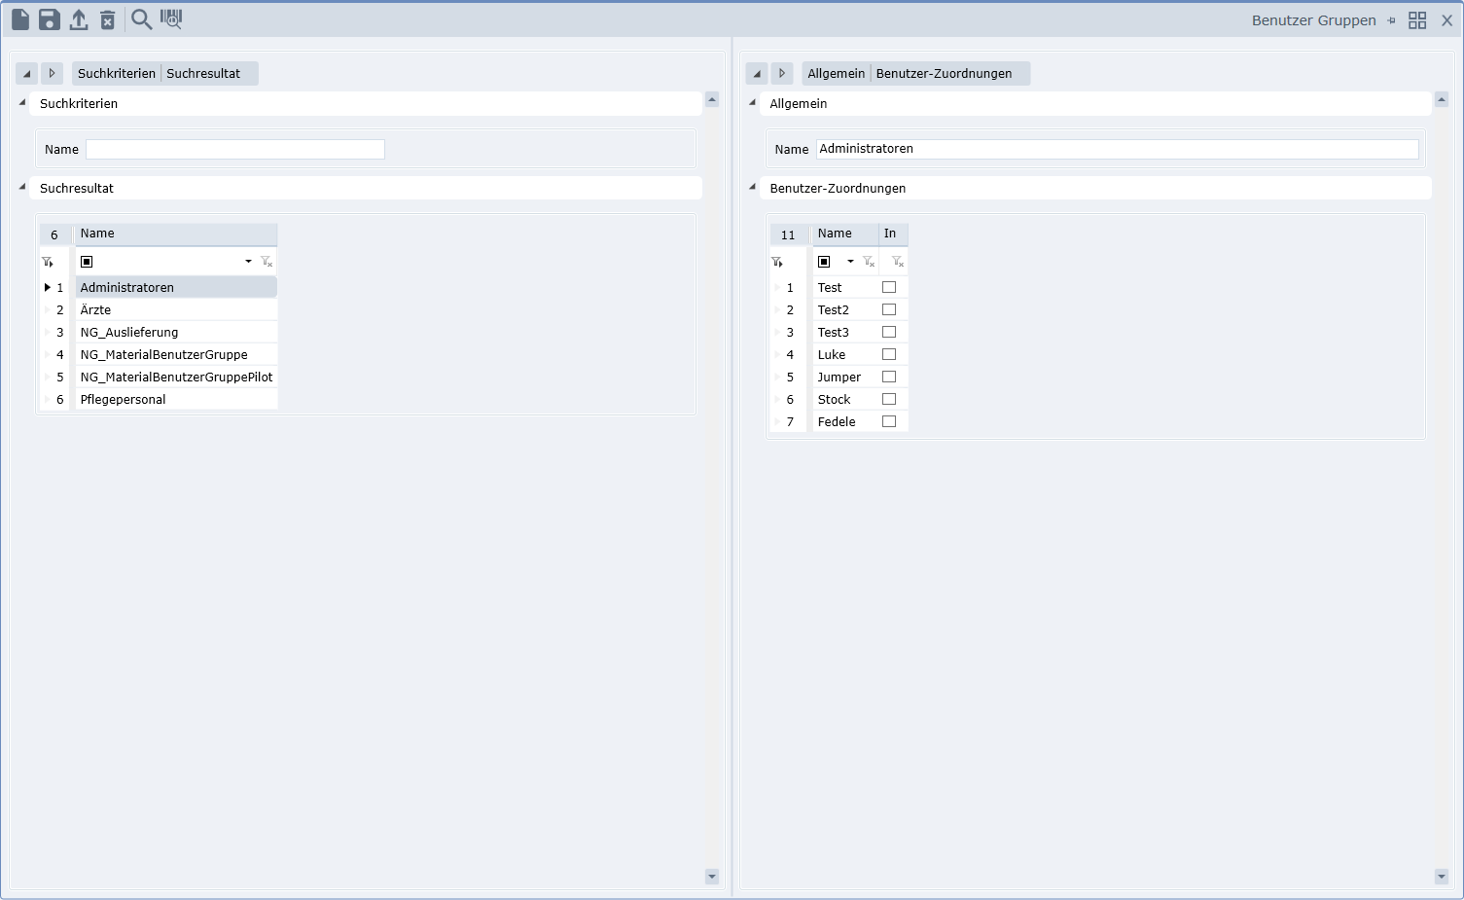The width and height of the screenshot is (1464, 900).
Task: Click the save floppy disk icon
Action: [50, 19]
